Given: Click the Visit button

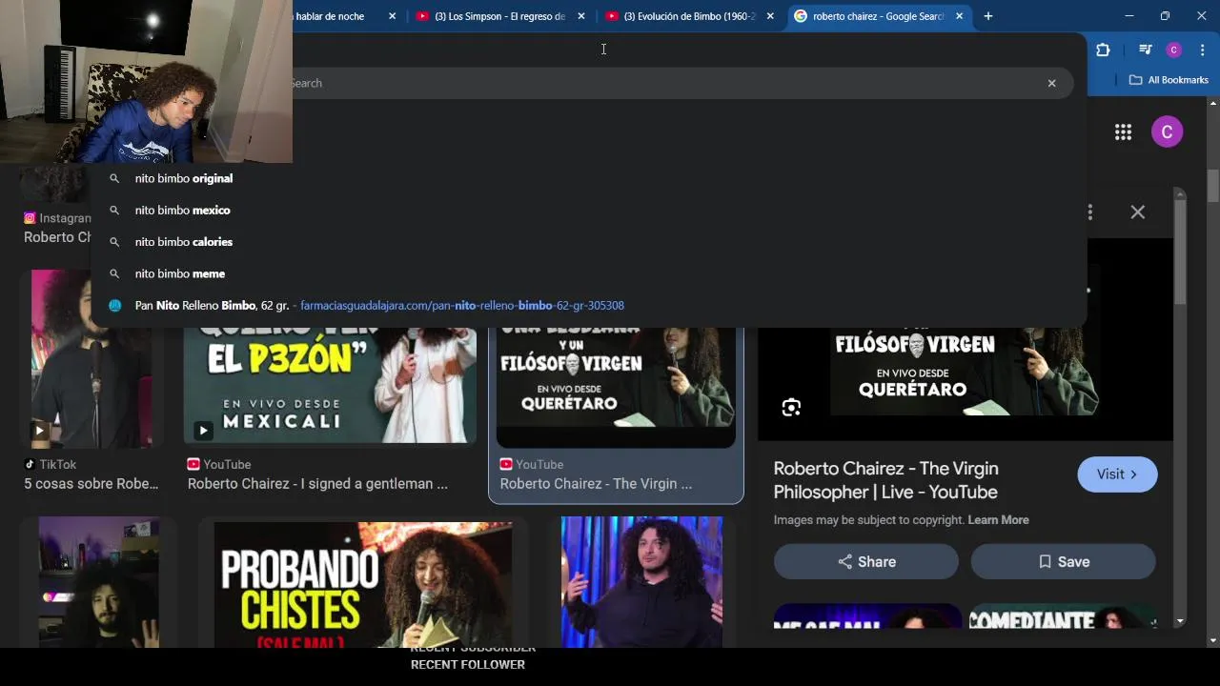Looking at the screenshot, I should click(x=1117, y=474).
